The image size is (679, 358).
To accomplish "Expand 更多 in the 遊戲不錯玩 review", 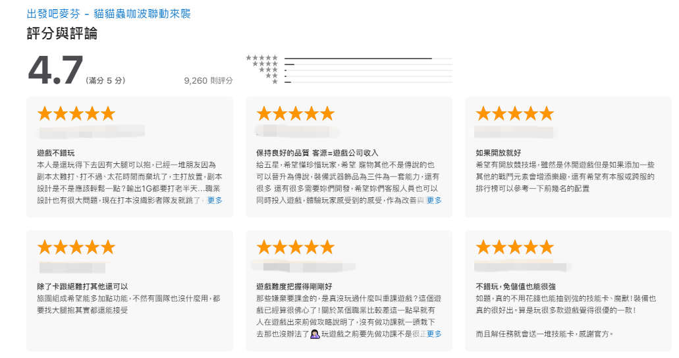I will [215, 200].
